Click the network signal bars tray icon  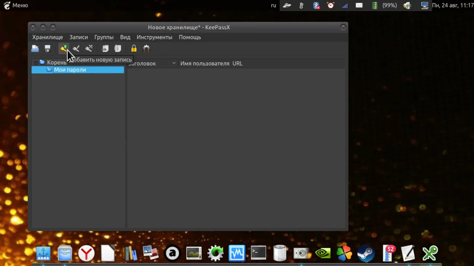pyautogui.click(x=345, y=5)
